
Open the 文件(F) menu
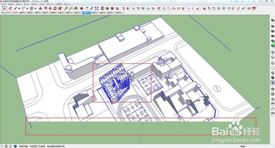[x=4, y=4]
